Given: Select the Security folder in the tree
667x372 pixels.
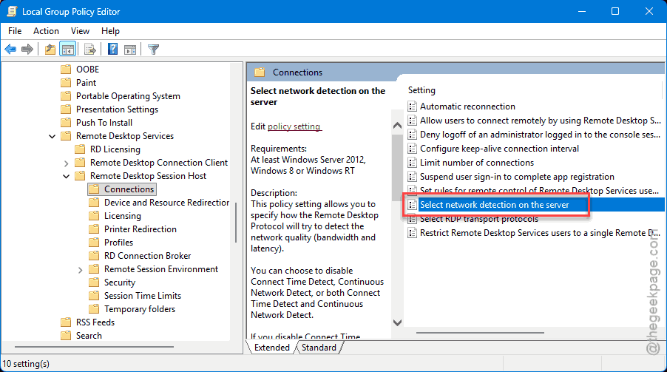Looking at the screenshot, I should point(119,283).
